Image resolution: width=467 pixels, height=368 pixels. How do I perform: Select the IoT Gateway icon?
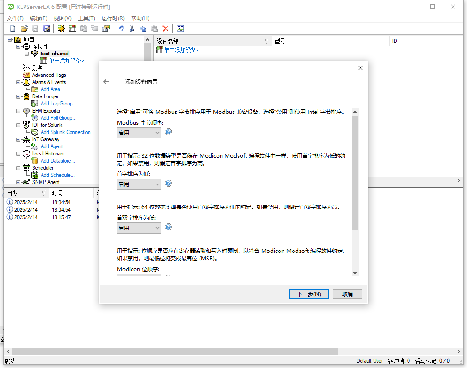point(26,139)
